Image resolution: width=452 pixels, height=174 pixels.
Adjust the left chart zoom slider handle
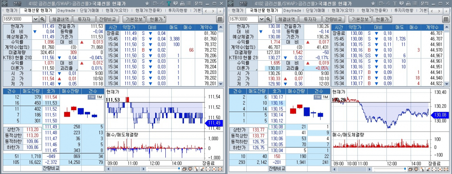tap(179, 168)
